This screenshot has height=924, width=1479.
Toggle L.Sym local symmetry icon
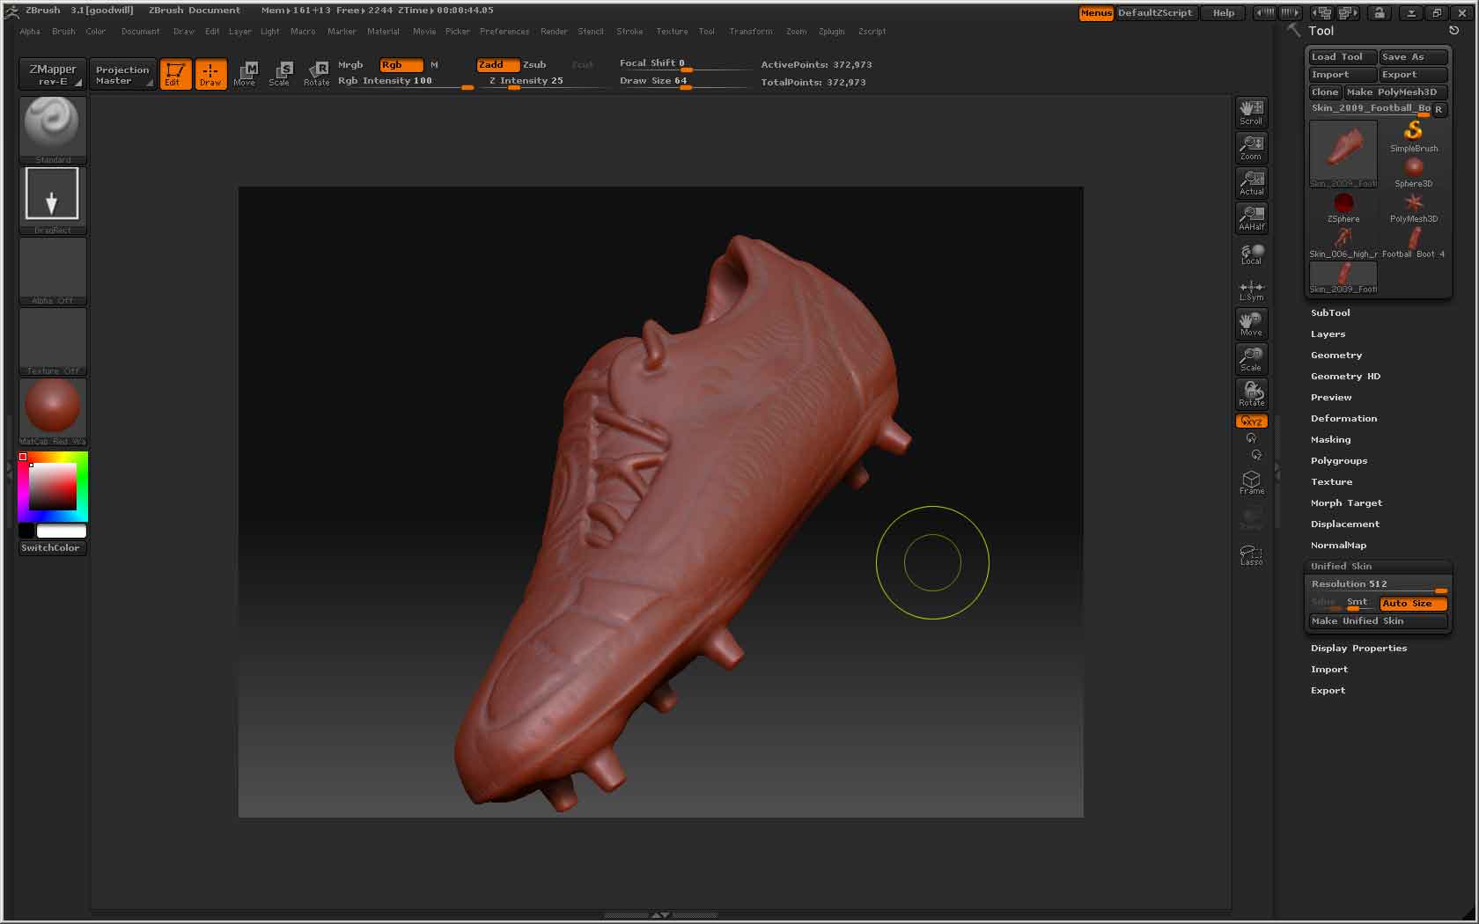pyautogui.click(x=1251, y=290)
